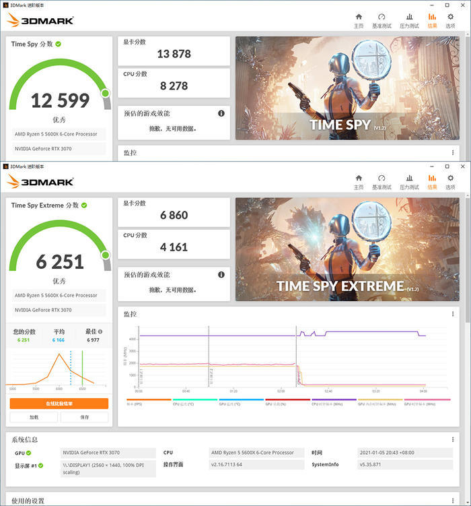471x506 pixels.
Task: Click the green check next to 显示屏 #1
Action: 40,466
